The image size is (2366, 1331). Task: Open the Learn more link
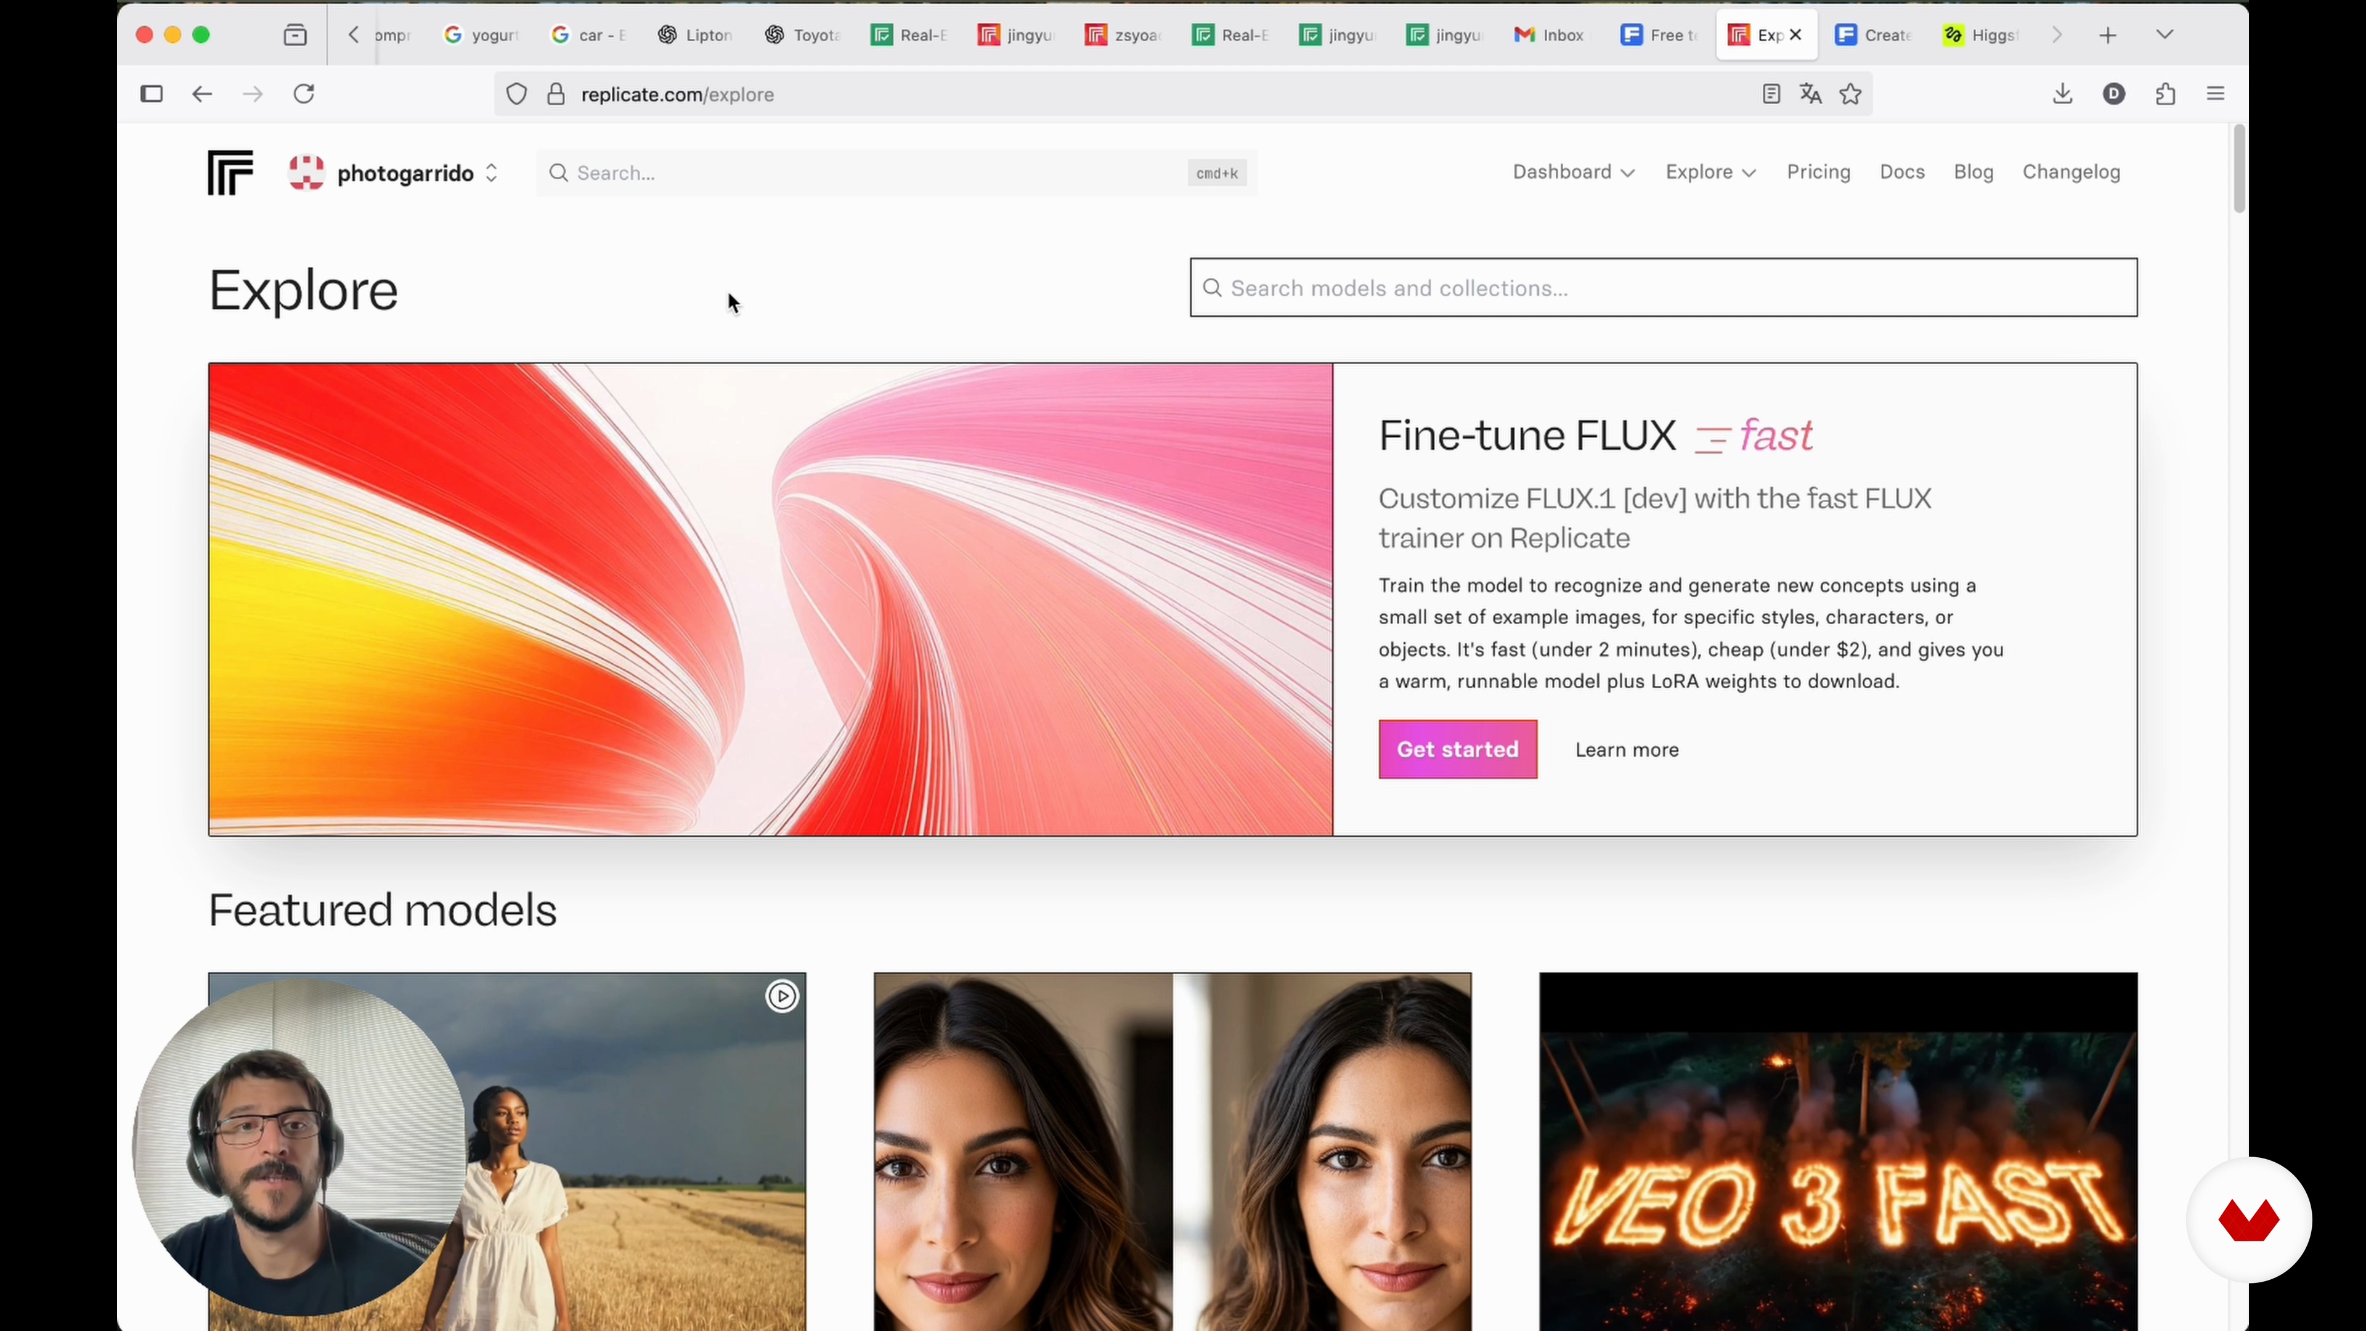(1627, 749)
